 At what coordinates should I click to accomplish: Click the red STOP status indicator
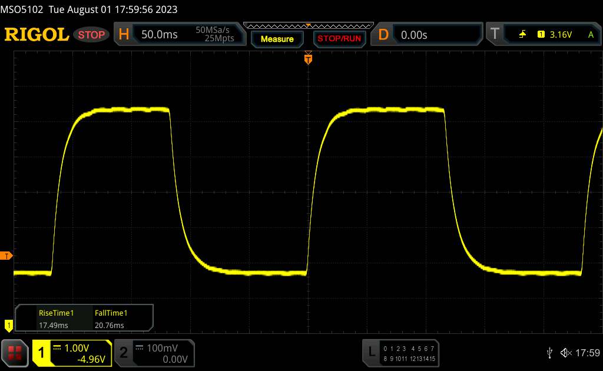pos(92,35)
